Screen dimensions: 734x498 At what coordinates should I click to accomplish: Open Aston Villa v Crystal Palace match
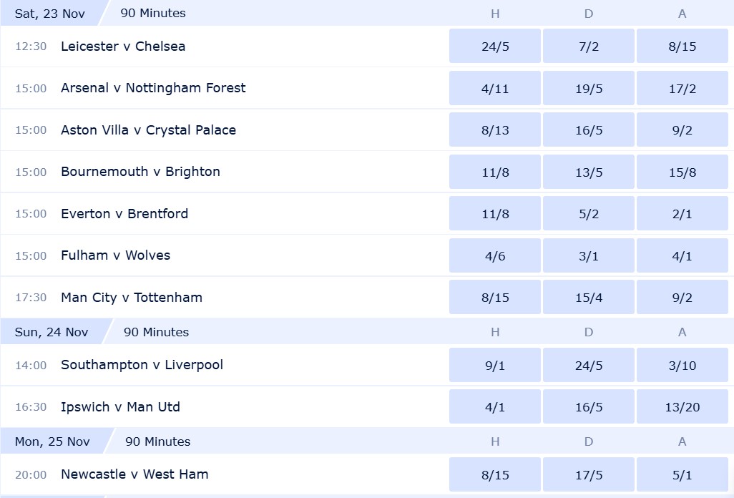148,130
